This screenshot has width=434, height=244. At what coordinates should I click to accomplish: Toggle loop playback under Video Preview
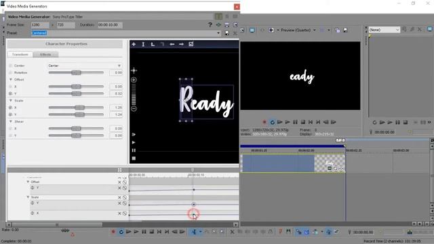[x=272, y=122]
